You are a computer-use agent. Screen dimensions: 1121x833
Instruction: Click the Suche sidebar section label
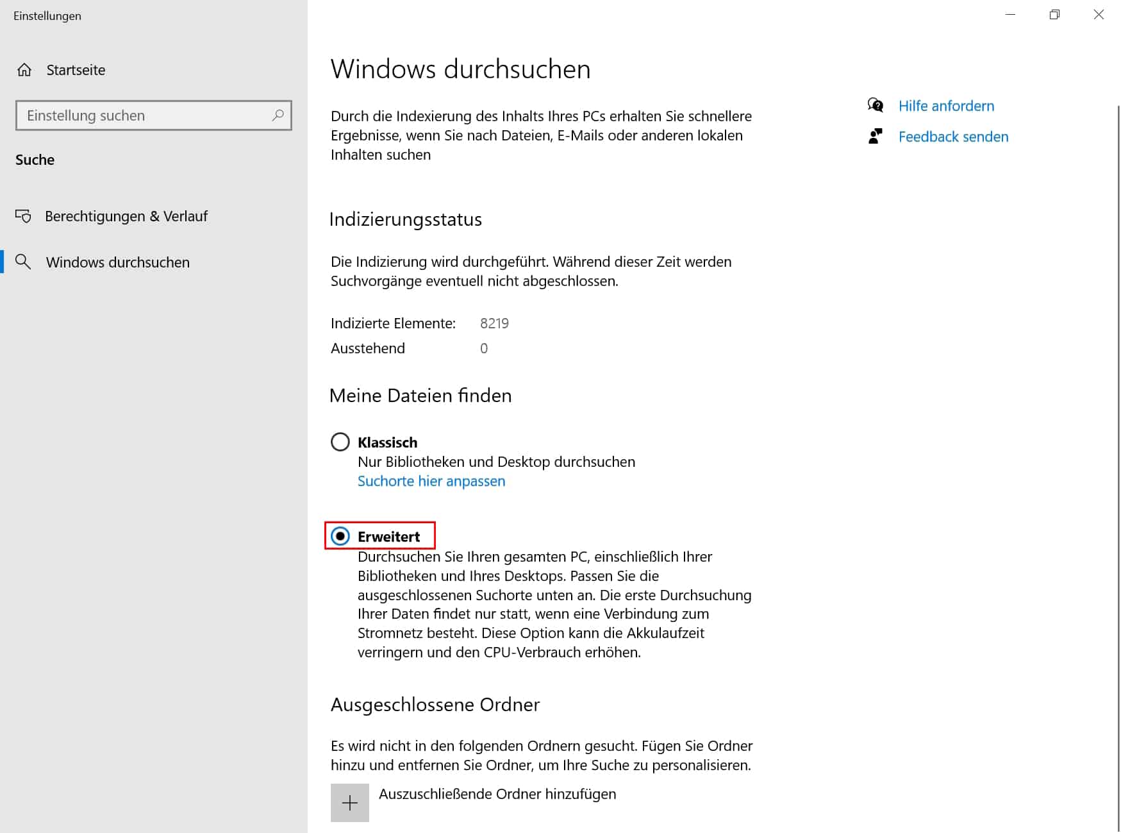(x=35, y=160)
